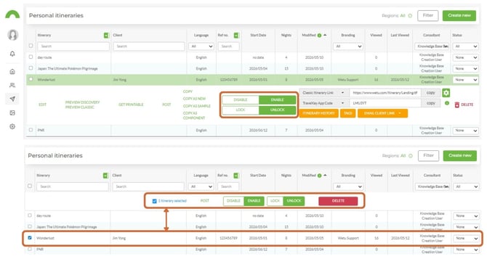Click the trash icon next to DELETE
The height and width of the screenshot is (267, 487).
(x=457, y=104)
